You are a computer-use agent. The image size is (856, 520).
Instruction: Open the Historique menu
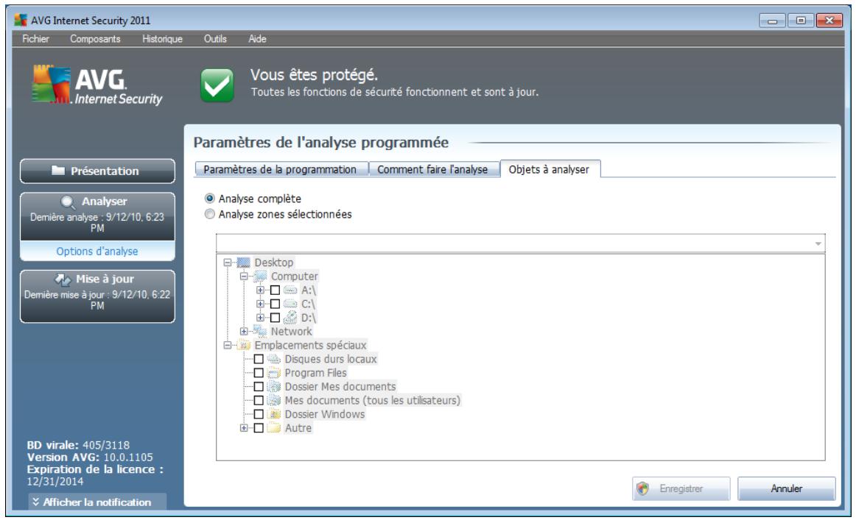click(x=162, y=39)
